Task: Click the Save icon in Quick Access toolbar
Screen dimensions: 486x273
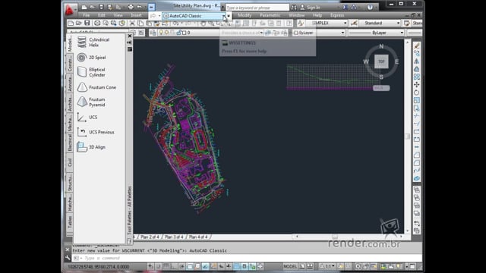Action: [x=101, y=7]
